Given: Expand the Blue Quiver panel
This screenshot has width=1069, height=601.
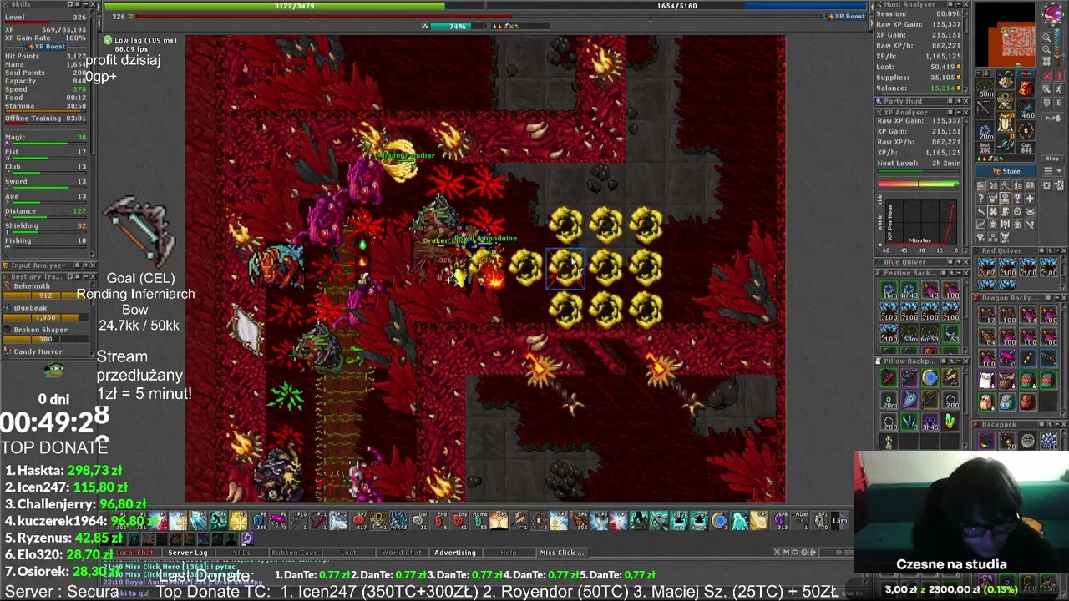Looking at the screenshot, I should click(959, 262).
